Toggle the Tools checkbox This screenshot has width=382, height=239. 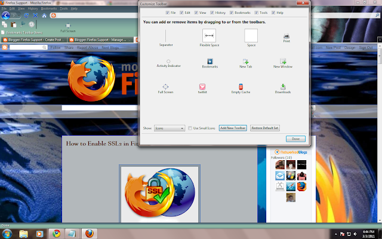(256, 13)
